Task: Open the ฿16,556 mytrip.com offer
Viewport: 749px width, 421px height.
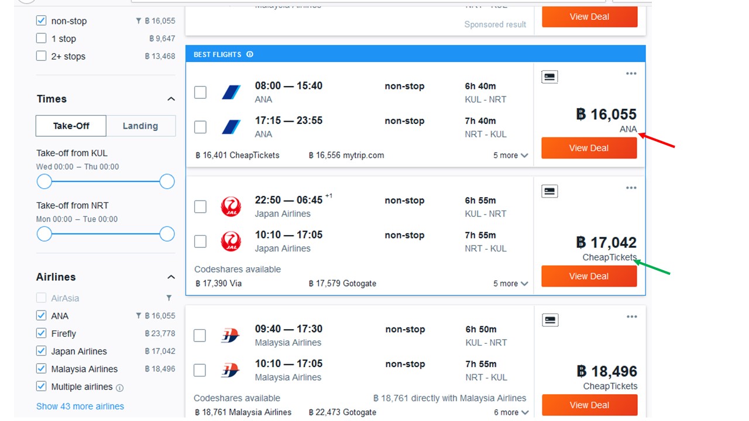Action: click(346, 156)
